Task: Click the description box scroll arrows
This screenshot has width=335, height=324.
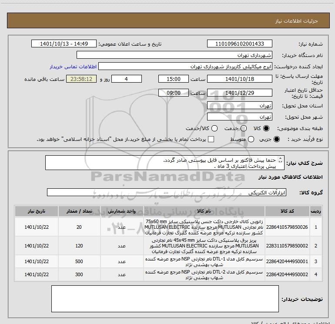Action: (x=281, y=160)
